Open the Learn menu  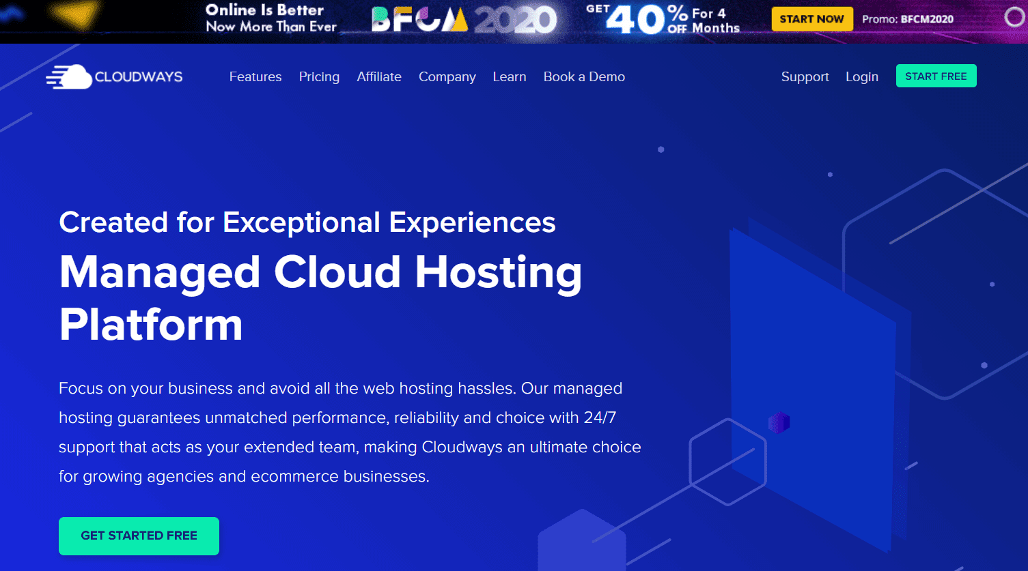510,77
